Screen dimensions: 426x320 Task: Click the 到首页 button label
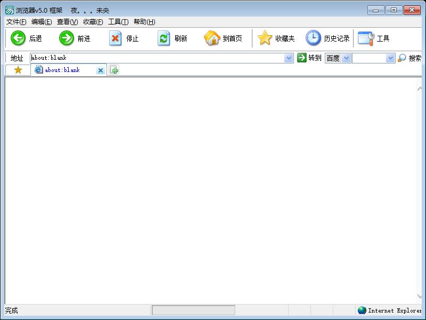(232, 38)
